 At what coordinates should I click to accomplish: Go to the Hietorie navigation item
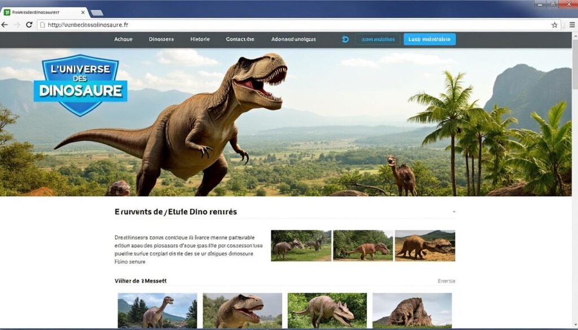[x=200, y=39]
